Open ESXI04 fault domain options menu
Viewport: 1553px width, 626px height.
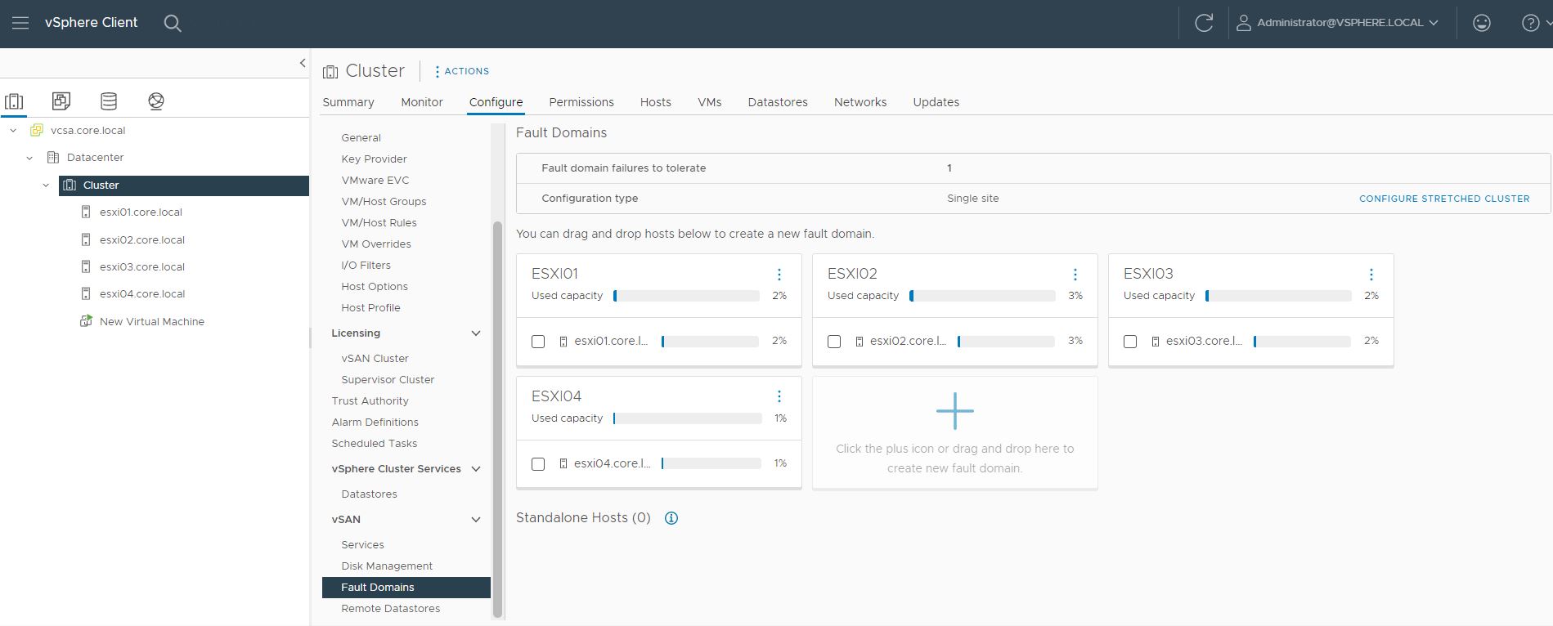pyautogui.click(x=779, y=396)
